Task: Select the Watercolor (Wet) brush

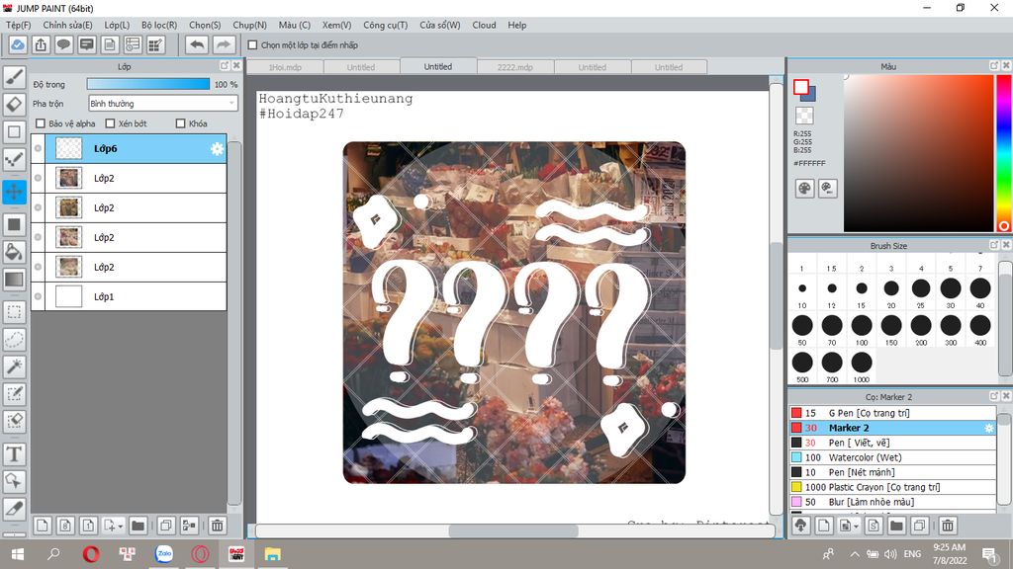Action: pyautogui.click(x=892, y=457)
